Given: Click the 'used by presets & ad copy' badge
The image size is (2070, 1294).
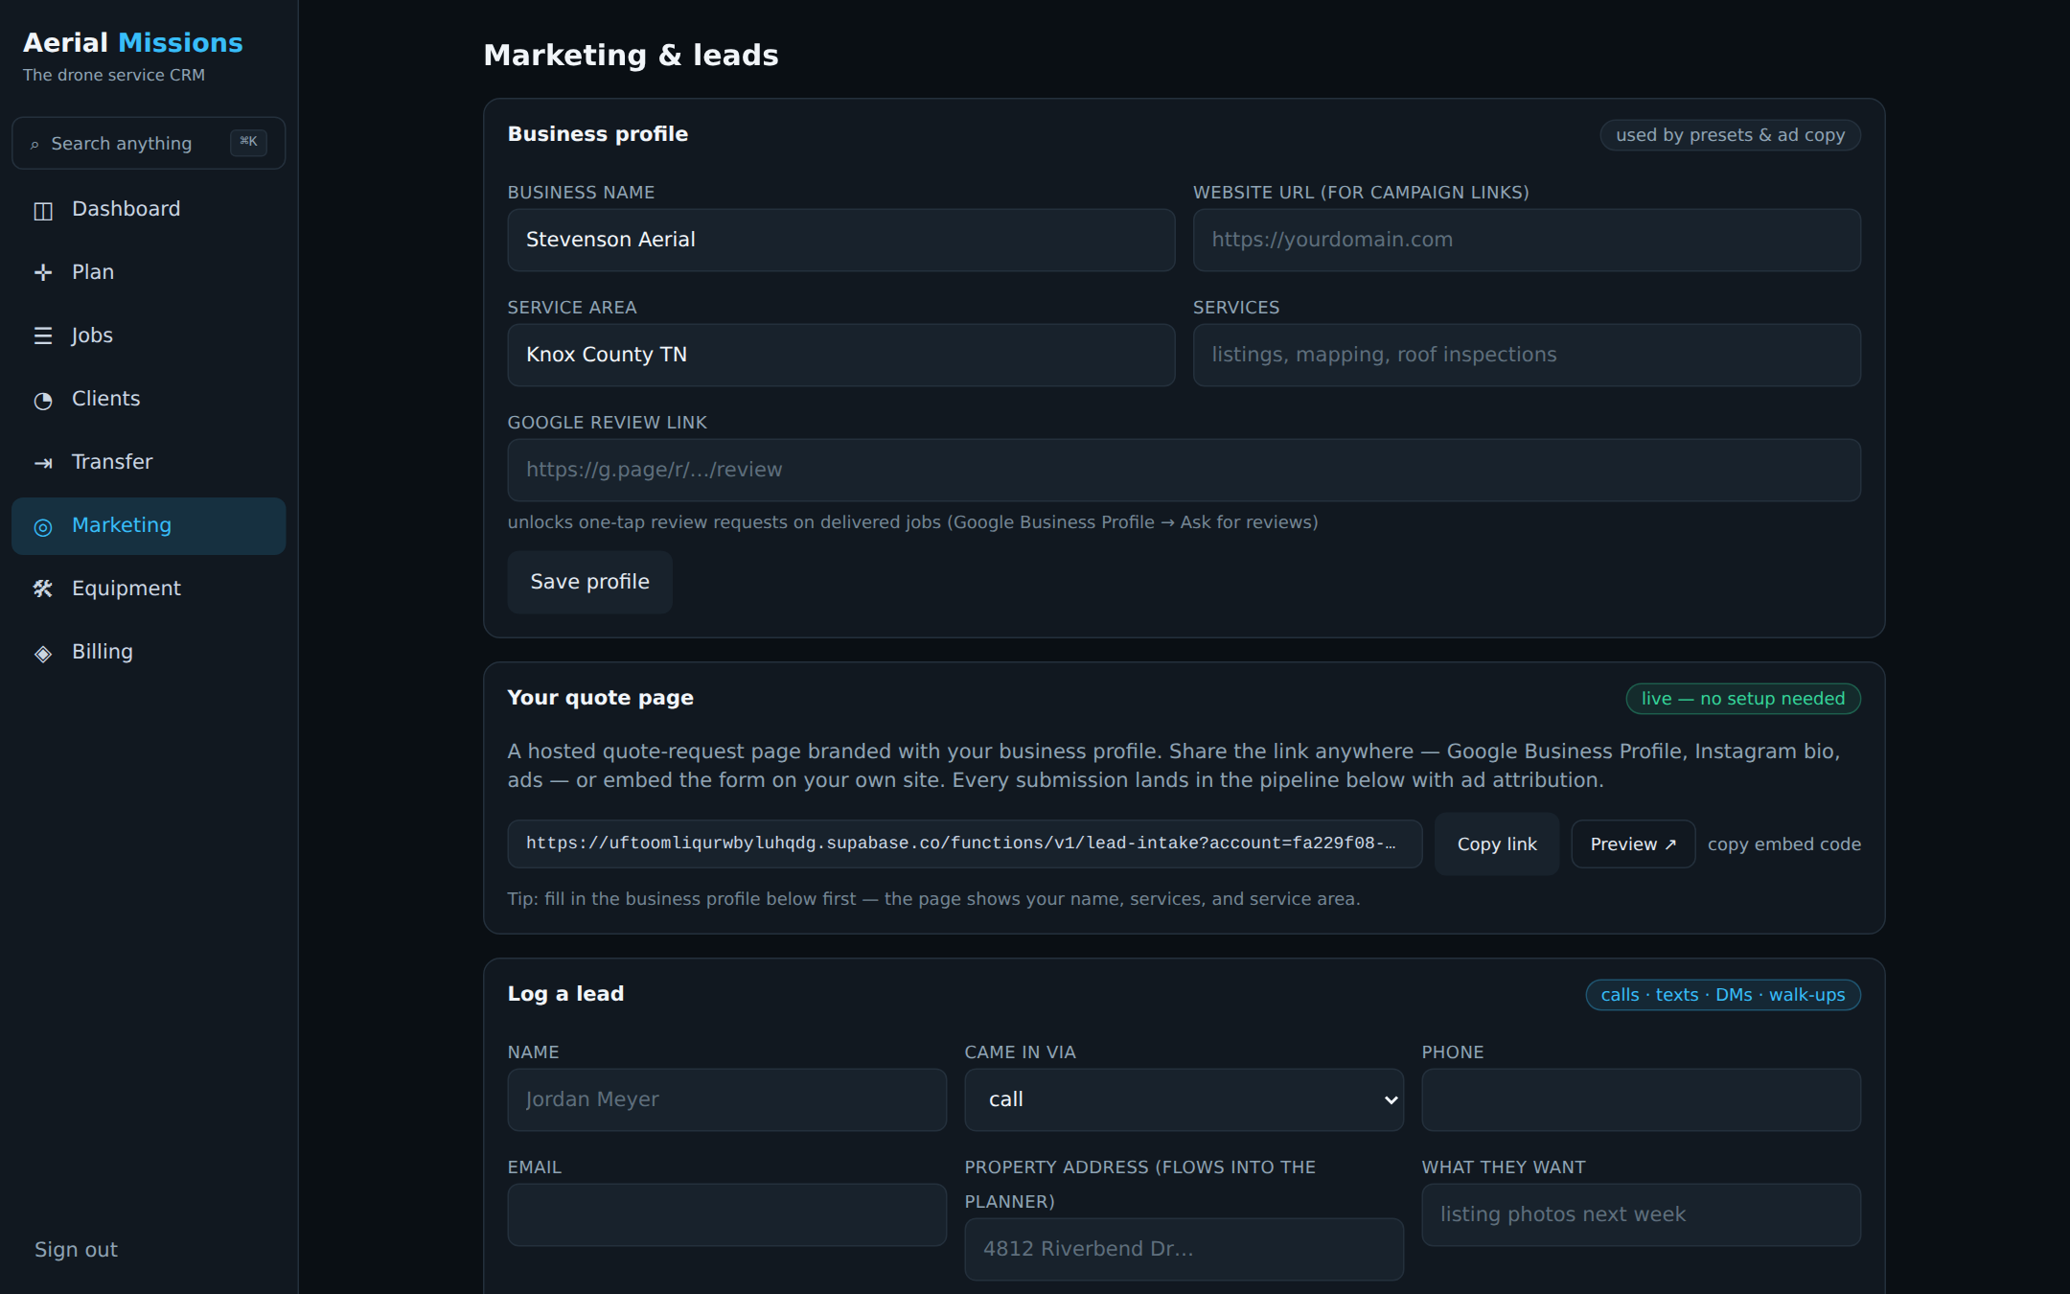Looking at the screenshot, I should [x=1730, y=135].
